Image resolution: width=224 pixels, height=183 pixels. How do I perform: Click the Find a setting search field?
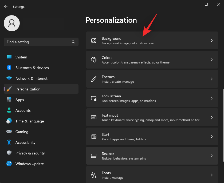coord(37,42)
